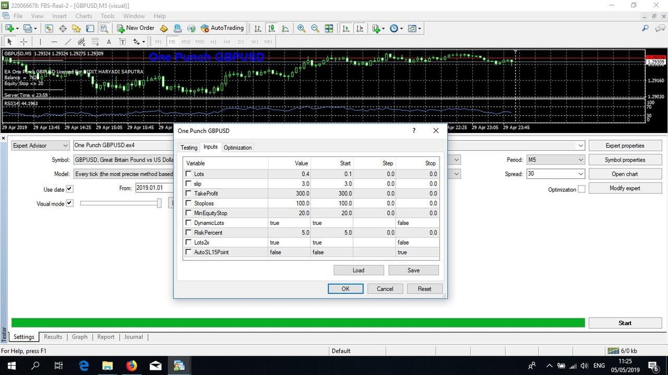Check the DynamicLots variable checkbox

(x=188, y=223)
